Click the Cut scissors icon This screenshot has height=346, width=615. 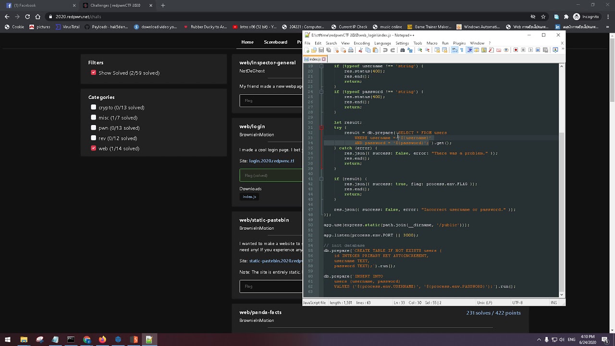click(x=360, y=50)
